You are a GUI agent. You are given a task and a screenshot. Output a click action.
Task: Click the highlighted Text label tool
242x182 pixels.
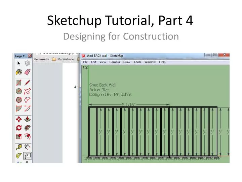click(x=28, y=156)
